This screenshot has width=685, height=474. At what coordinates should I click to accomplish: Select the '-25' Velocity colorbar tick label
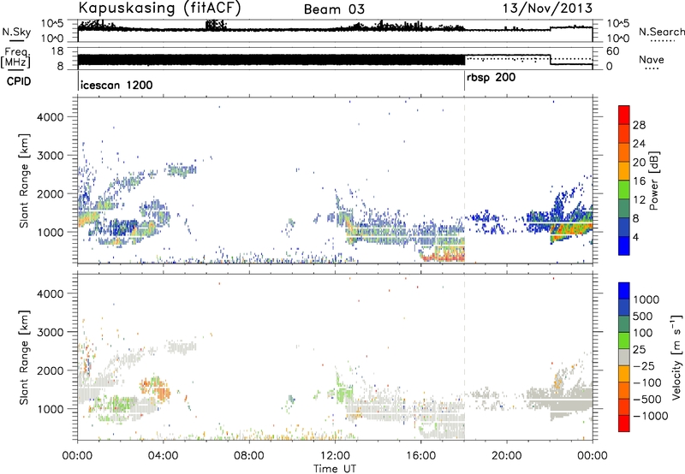click(644, 365)
